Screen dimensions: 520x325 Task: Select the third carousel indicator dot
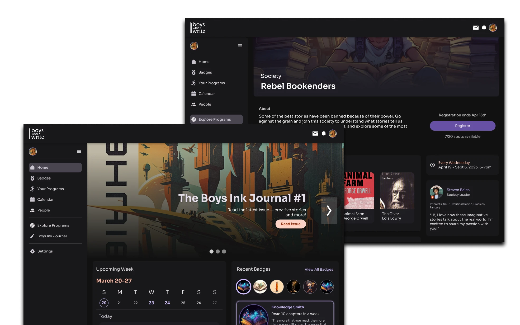[x=224, y=252]
